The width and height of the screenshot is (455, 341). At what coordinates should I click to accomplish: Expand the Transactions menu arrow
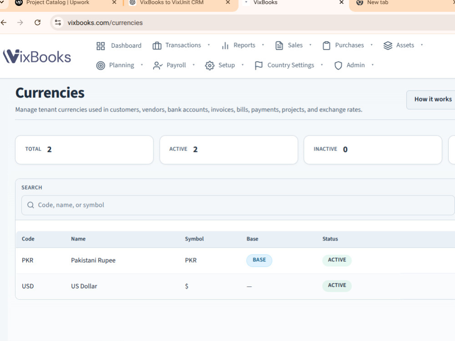[209, 45]
